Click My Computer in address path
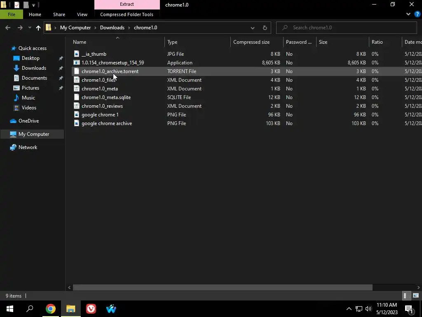Viewport: 422px width, 317px height. (x=75, y=28)
